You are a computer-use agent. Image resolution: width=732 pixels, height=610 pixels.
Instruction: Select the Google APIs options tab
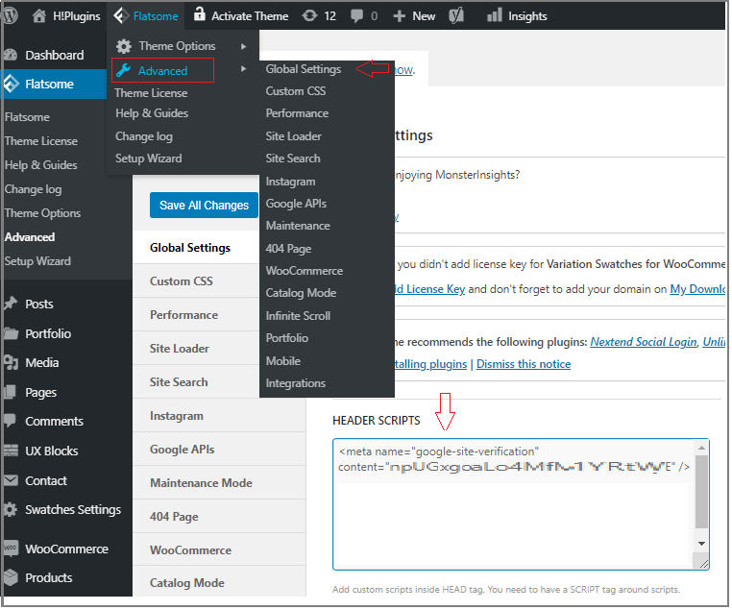click(219, 450)
